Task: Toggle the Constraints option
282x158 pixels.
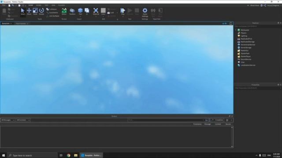Action: pos(52,13)
